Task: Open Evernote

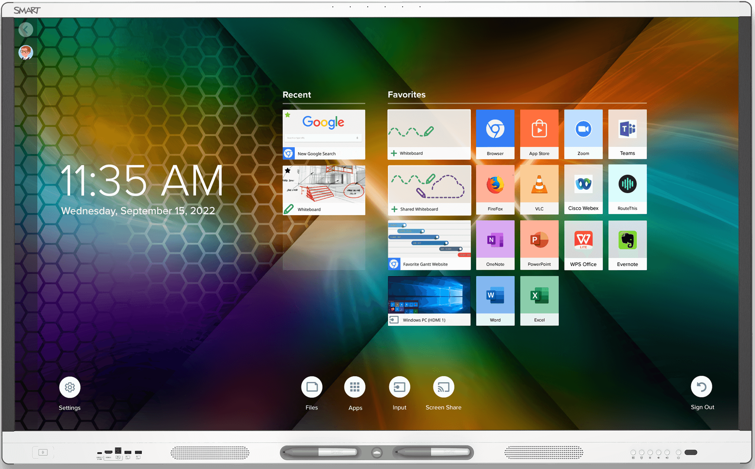Action: (x=627, y=245)
